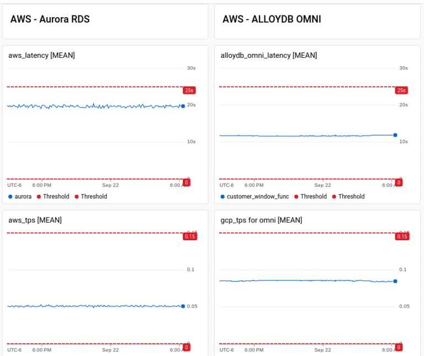This screenshot has height=356, width=424.
Task: Click the AWS - Aurora RDS heading
Action: tap(50, 19)
